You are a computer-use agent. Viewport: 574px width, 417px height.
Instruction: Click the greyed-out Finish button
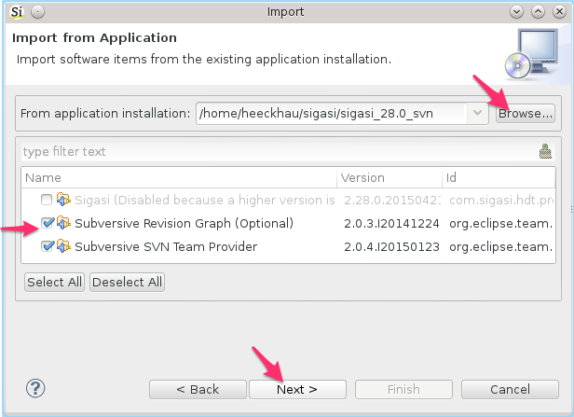(403, 389)
